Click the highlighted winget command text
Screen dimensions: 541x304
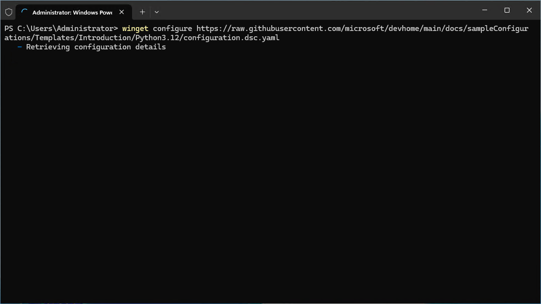click(x=135, y=28)
